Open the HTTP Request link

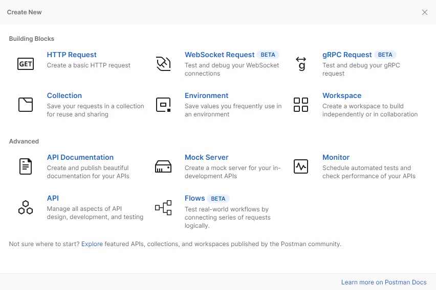(x=72, y=55)
